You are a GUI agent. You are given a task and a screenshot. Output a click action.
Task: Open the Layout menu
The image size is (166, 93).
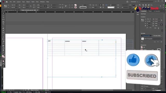[x=19, y=2]
